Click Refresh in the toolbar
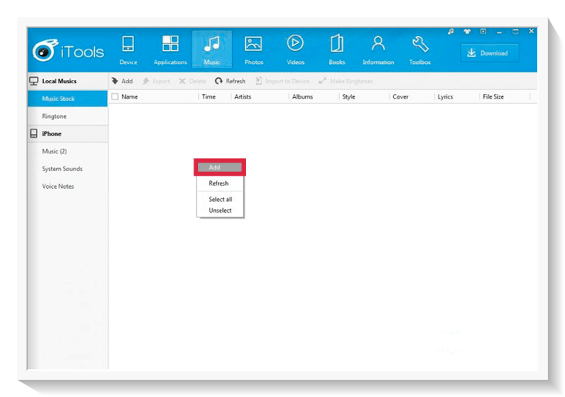The width and height of the screenshot is (565, 397). pyautogui.click(x=230, y=81)
